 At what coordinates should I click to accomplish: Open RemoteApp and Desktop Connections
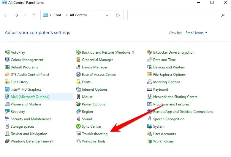point(183,112)
